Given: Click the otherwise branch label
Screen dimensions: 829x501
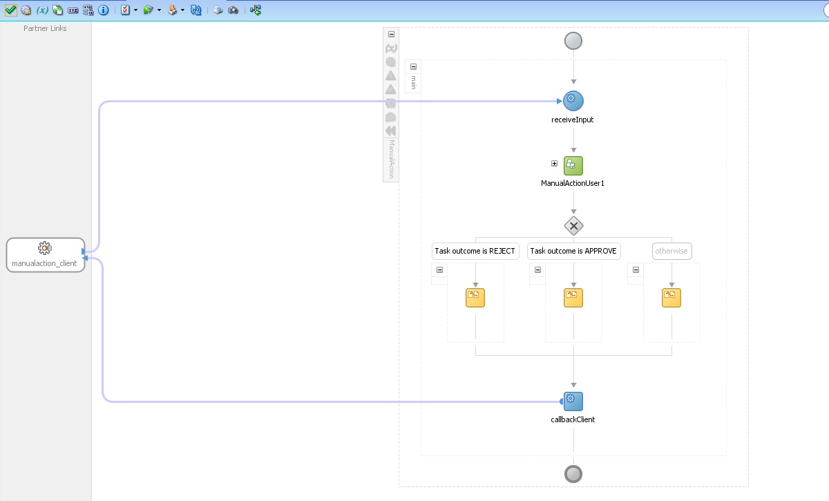Looking at the screenshot, I should (671, 251).
